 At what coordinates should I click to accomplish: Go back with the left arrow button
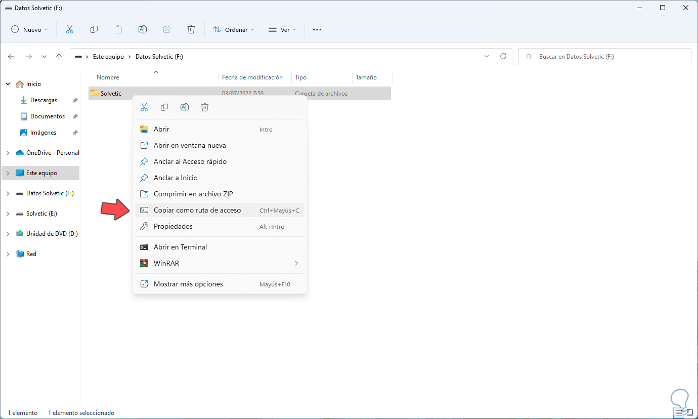coord(11,57)
